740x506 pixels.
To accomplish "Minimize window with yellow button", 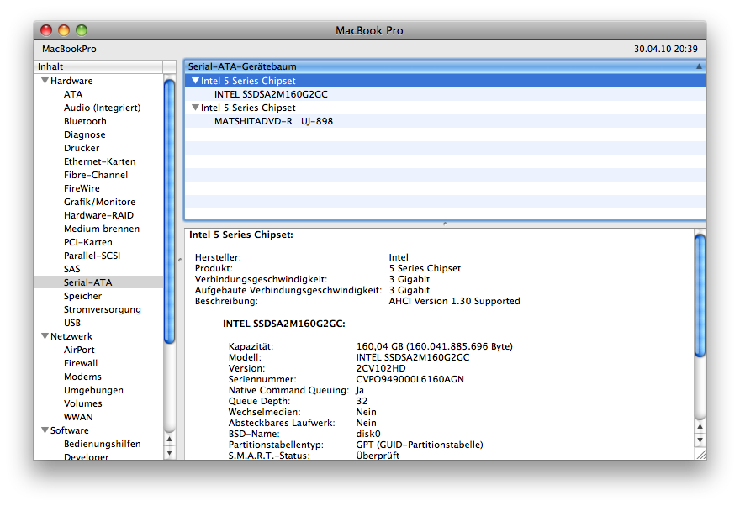I will click(64, 30).
